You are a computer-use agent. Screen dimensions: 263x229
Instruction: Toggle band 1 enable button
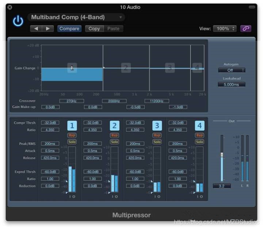[x=72, y=126]
